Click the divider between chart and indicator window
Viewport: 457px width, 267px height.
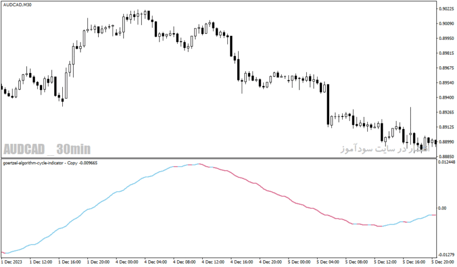click(219, 159)
